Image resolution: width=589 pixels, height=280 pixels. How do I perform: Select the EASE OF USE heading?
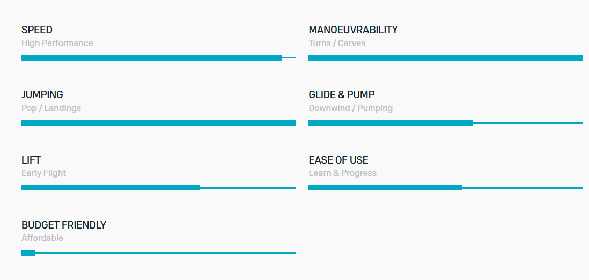point(338,160)
